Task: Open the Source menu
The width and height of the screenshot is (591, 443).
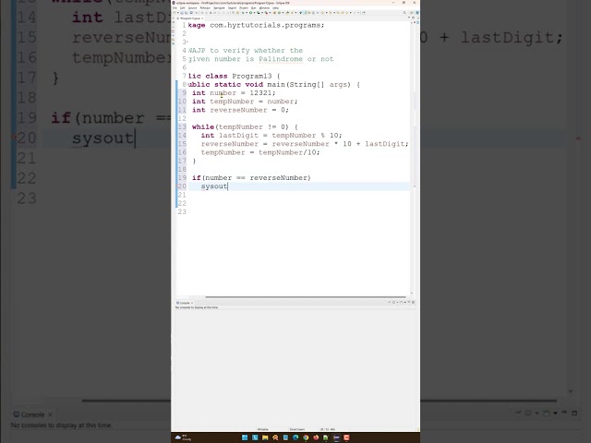Action: pos(192,8)
